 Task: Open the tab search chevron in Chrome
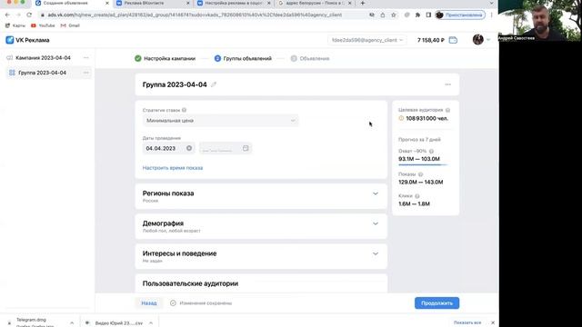pyautogui.click(x=491, y=3)
